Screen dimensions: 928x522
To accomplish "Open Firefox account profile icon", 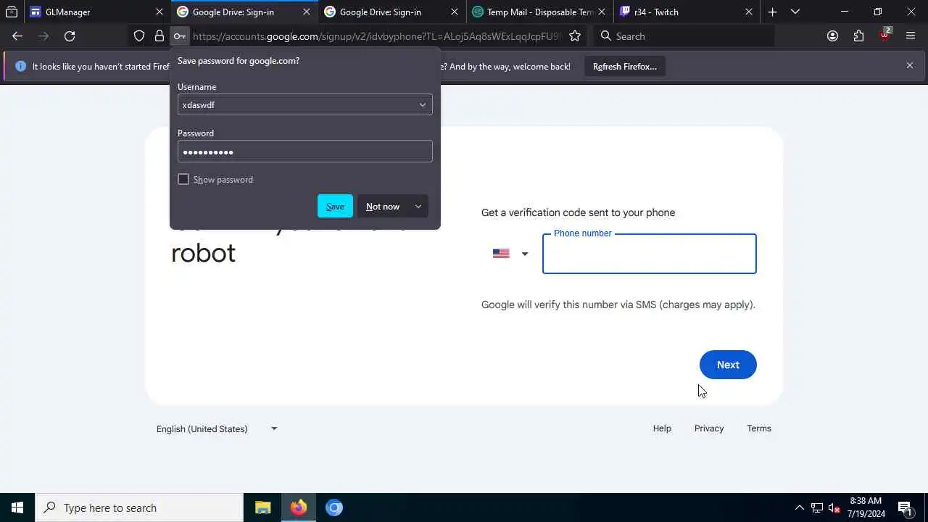I will (x=832, y=36).
